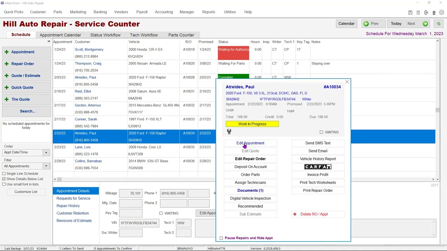
Task: Click the Mileage field showing 35,101
Action: pos(131,193)
